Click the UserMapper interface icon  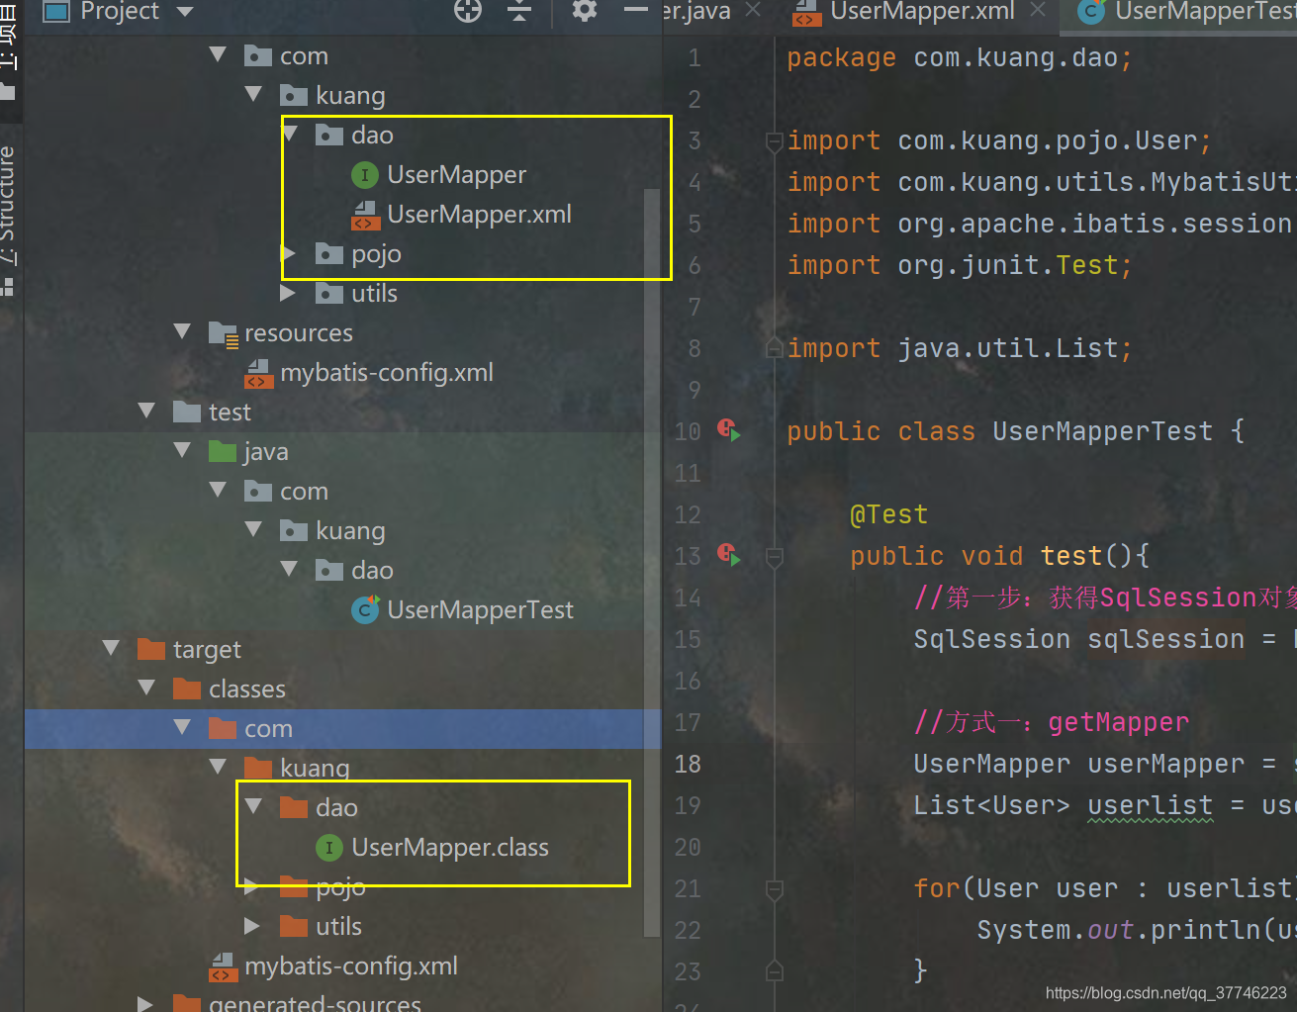click(365, 175)
